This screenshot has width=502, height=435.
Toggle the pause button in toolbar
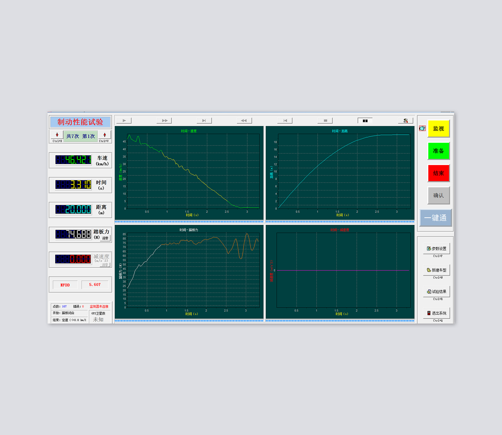click(x=365, y=120)
